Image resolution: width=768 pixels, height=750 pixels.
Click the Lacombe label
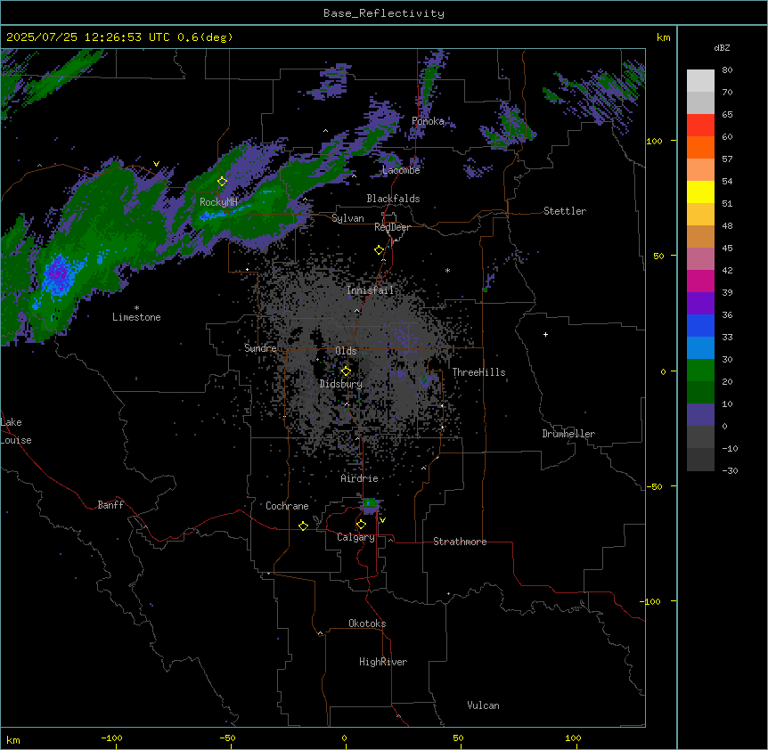[x=401, y=170]
